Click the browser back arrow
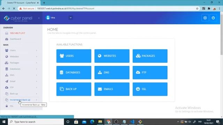The width and height of the screenshot is (223, 125). 3,8
